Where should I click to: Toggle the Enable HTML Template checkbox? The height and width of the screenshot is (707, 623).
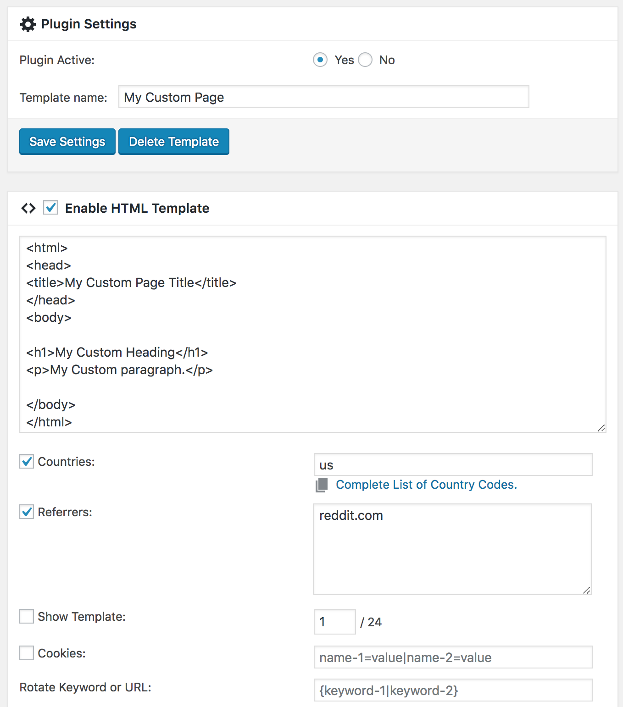pos(50,208)
